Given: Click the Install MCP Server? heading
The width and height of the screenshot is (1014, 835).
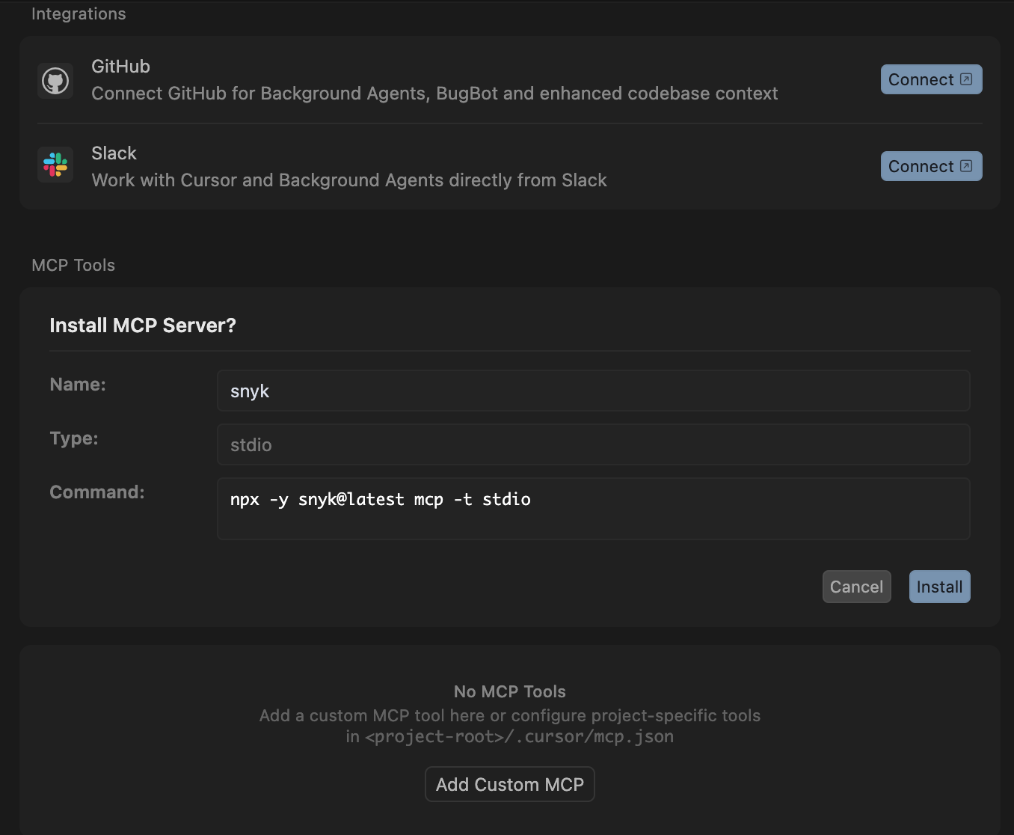Looking at the screenshot, I should point(143,325).
